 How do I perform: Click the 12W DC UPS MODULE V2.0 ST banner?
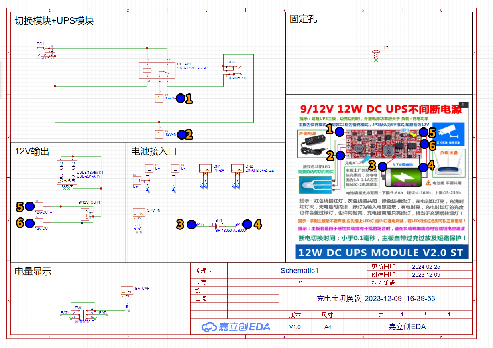[382, 253]
